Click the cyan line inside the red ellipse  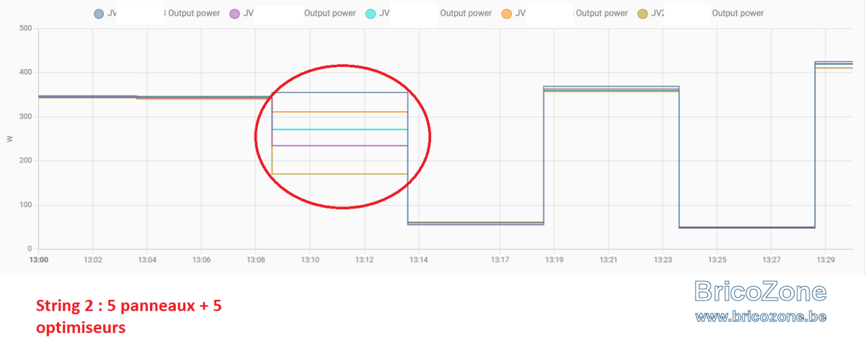(x=340, y=129)
